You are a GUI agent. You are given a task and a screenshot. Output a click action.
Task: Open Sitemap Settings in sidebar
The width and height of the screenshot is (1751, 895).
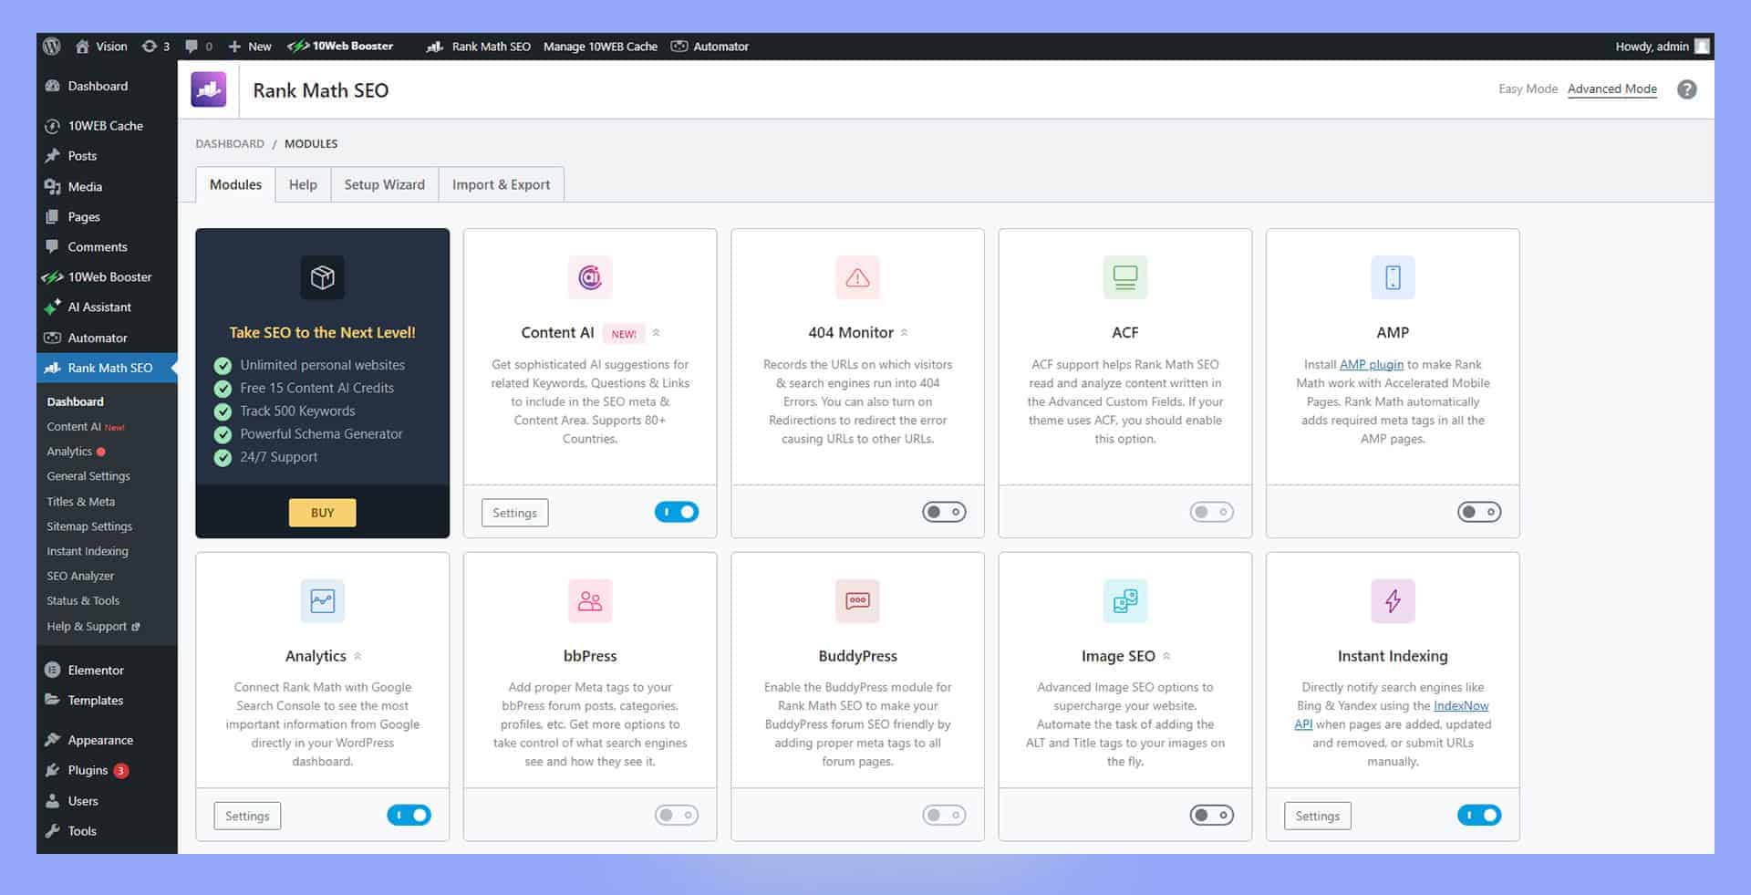click(89, 526)
